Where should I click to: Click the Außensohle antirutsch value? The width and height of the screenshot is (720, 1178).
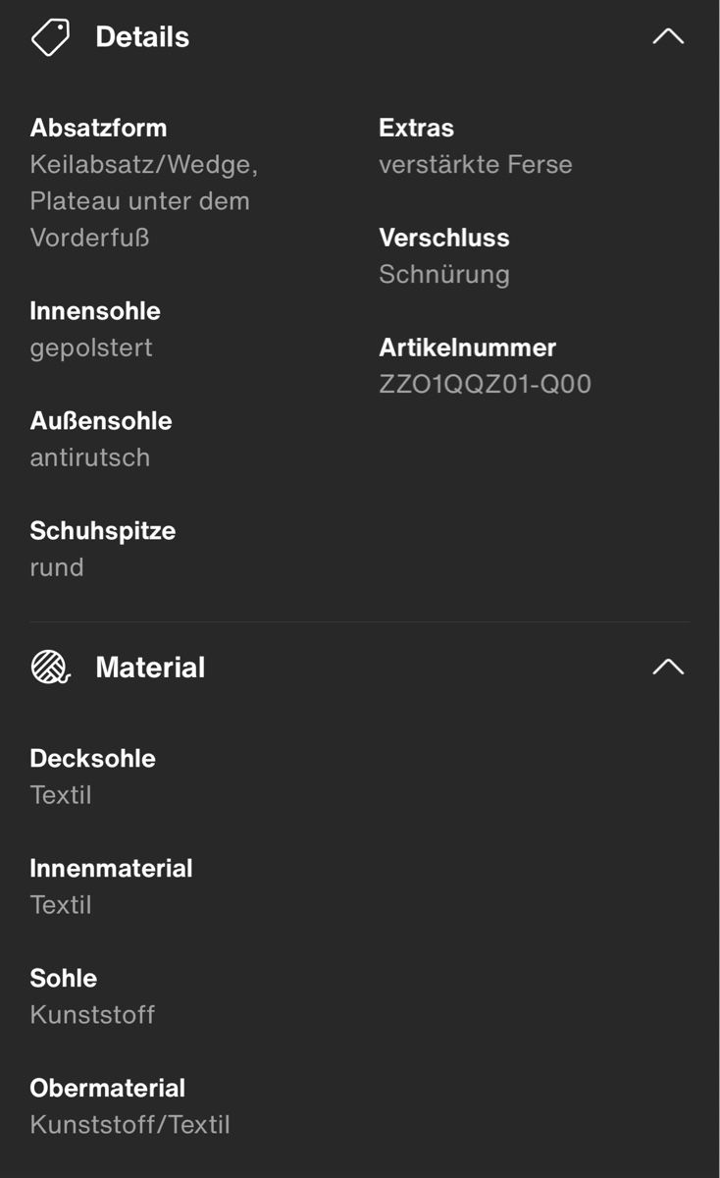pyautogui.click(x=90, y=457)
